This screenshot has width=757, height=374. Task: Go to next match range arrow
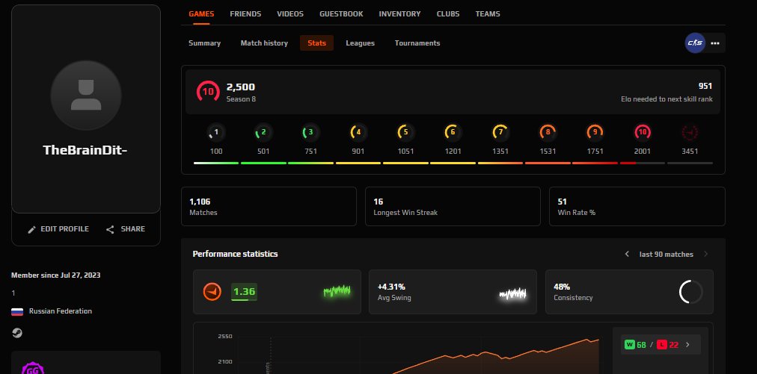(706, 254)
